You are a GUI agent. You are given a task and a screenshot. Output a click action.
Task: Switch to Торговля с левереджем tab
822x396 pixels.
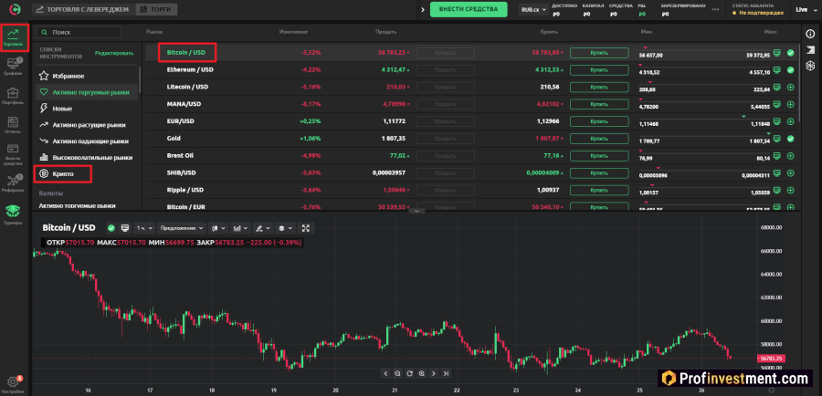pos(83,9)
